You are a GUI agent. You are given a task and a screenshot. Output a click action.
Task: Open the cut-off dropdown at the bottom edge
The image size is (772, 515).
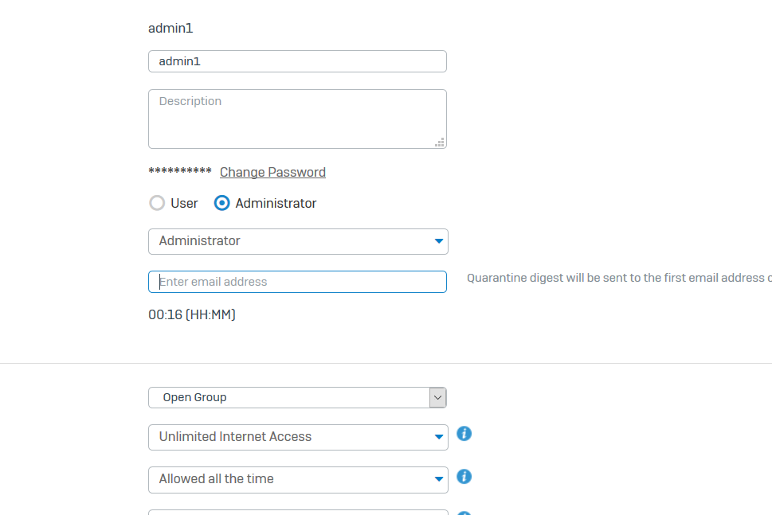pyautogui.click(x=298, y=512)
